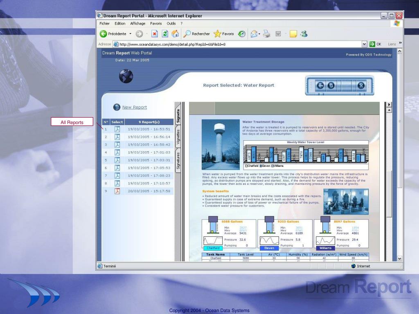This screenshot has width=419, height=314.
Task: Open PDF icon for report 7 at 17:08:23
Action: click(117, 176)
